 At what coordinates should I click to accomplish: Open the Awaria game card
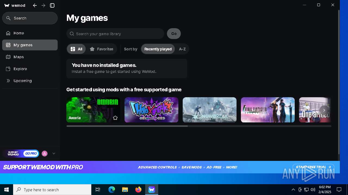pyautogui.click(x=93, y=110)
